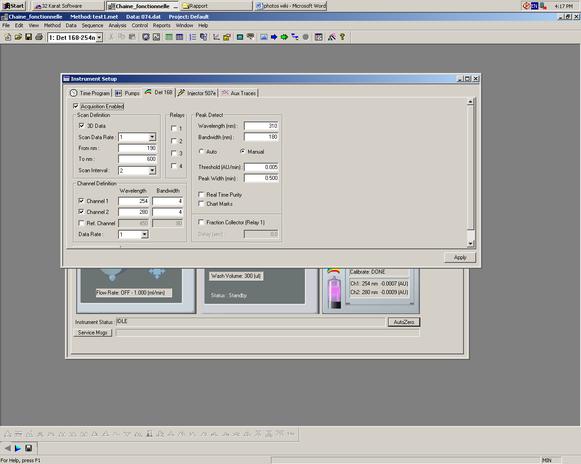Open the Sequence menu
The width and height of the screenshot is (581, 464).
coord(92,25)
